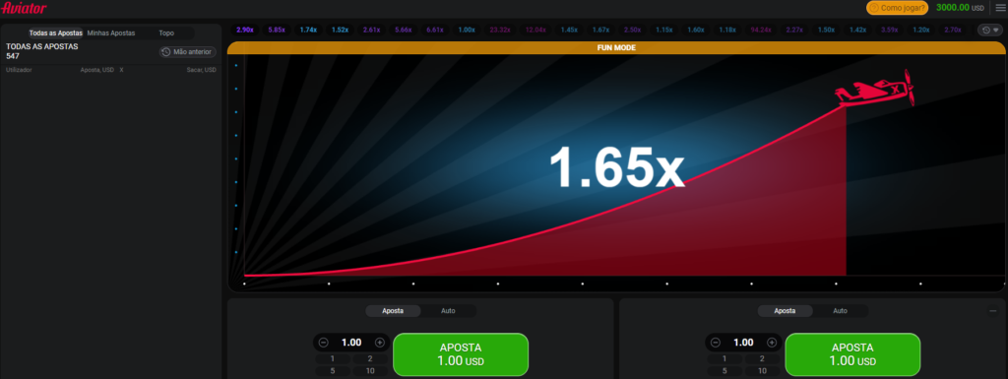Click the 3000.00 USD balance
1008x379 pixels.
(960, 8)
